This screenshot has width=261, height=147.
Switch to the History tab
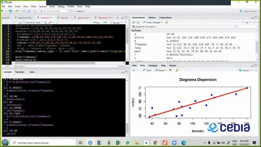(152, 18)
